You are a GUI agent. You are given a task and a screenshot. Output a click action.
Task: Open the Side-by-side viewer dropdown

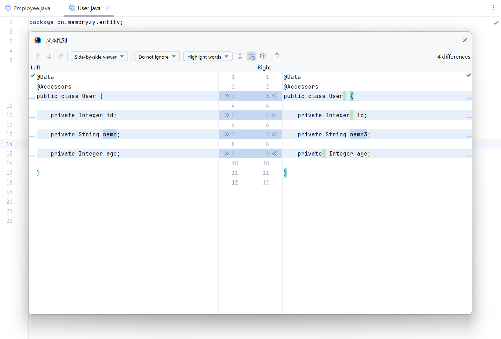click(99, 56)
